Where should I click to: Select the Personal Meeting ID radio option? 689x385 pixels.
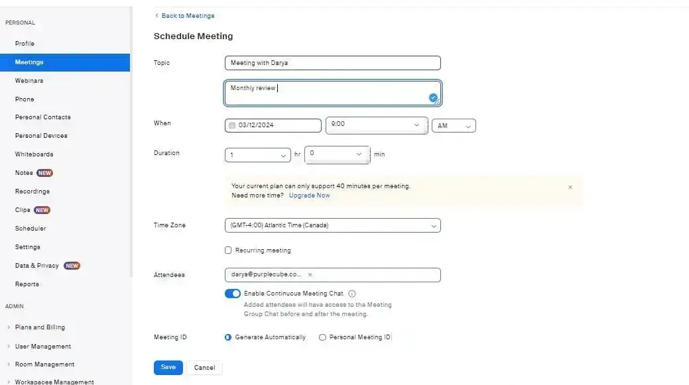(322, 337)
